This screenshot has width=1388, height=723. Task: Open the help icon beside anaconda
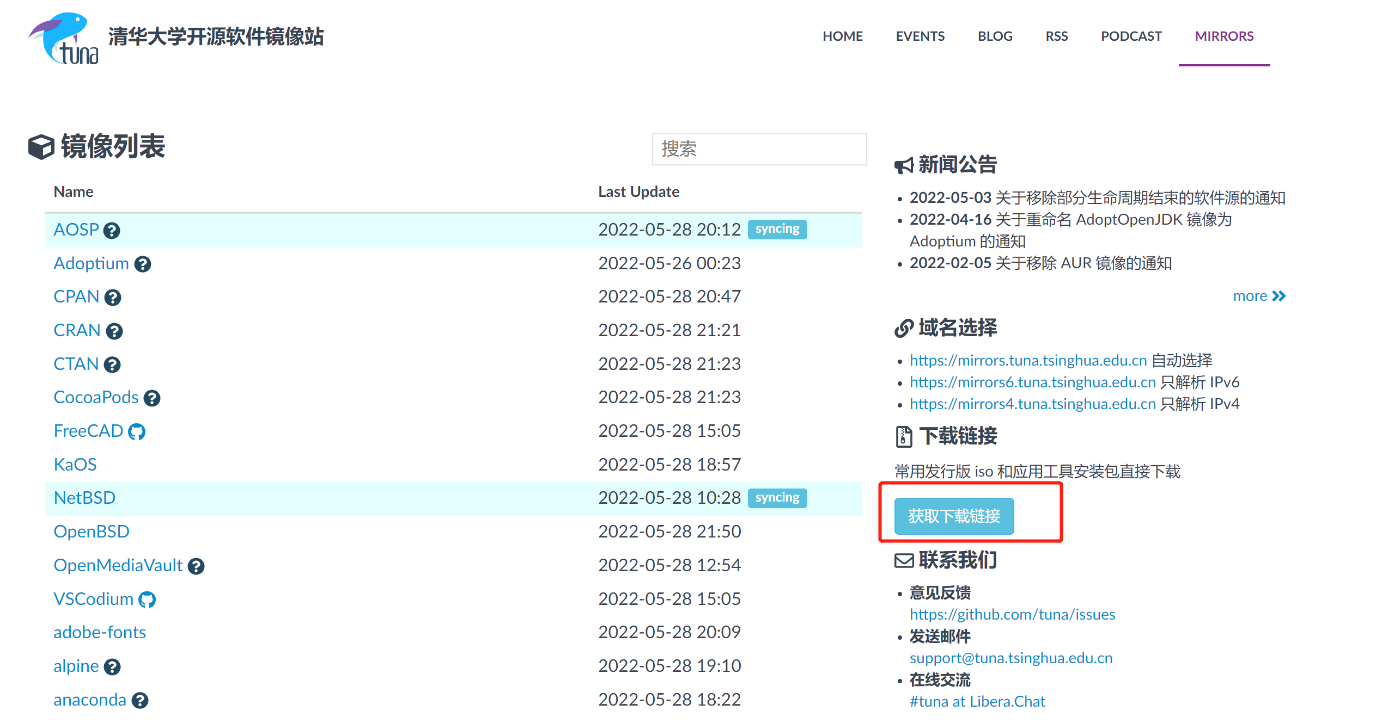(140, 701)
